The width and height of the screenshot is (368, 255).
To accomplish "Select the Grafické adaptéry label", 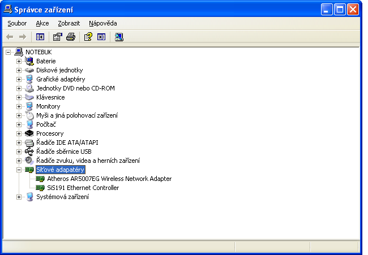I will point(61,79).
